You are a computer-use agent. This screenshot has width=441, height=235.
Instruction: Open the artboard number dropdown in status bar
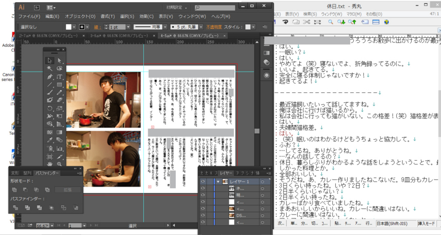click(84, 226)
